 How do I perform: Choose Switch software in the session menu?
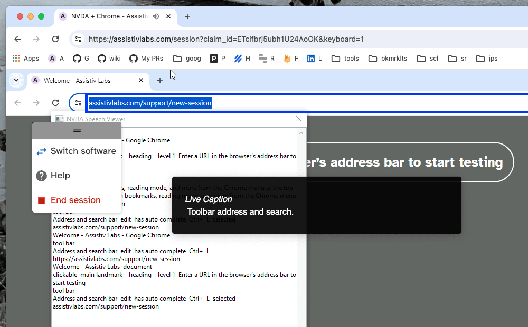pos(77,151)
